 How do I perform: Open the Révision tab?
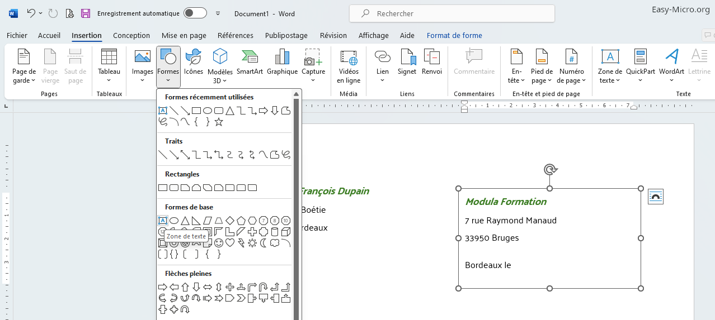[333, 35]
